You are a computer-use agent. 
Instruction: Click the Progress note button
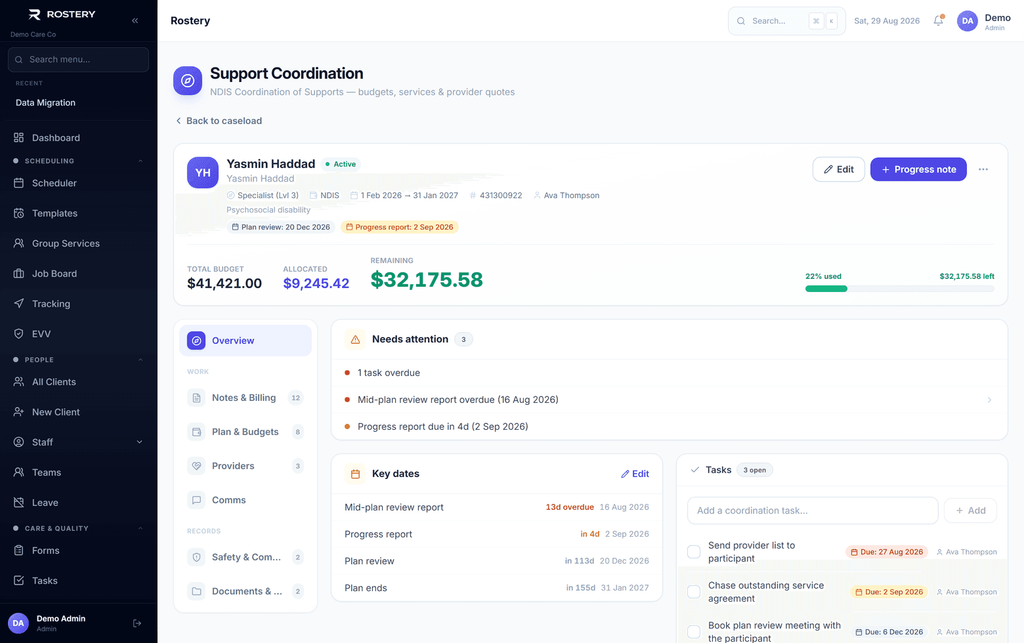point(918,169)
